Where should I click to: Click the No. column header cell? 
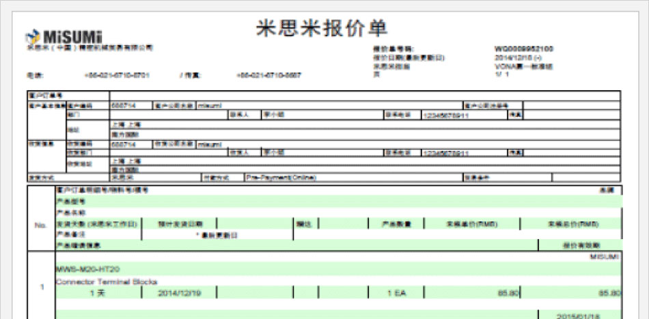pyautogui.click(x=40, y=223)
